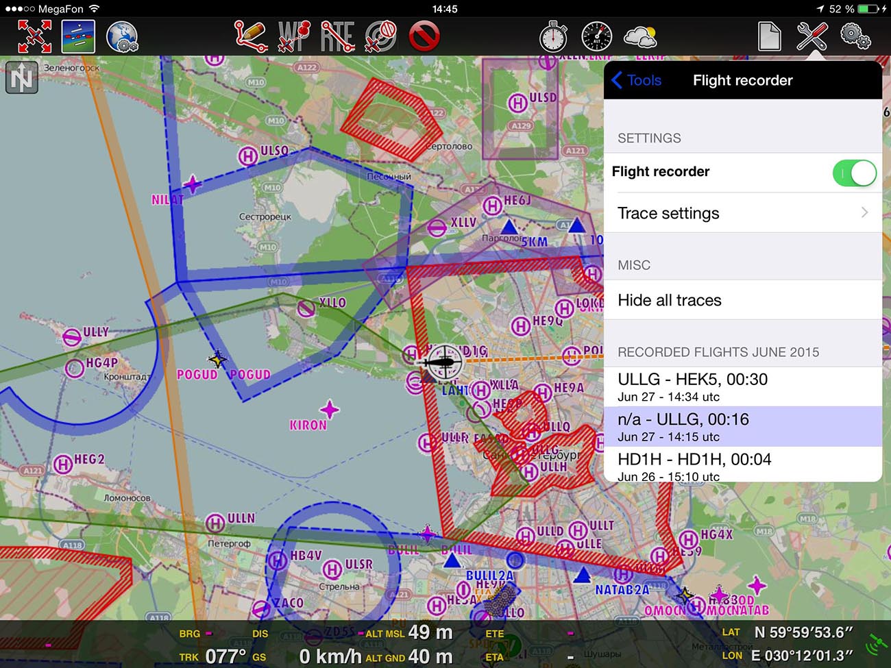Open the altimeter instrument icon
This screenshot has height=668, width=891.
(x=596, y=36)
